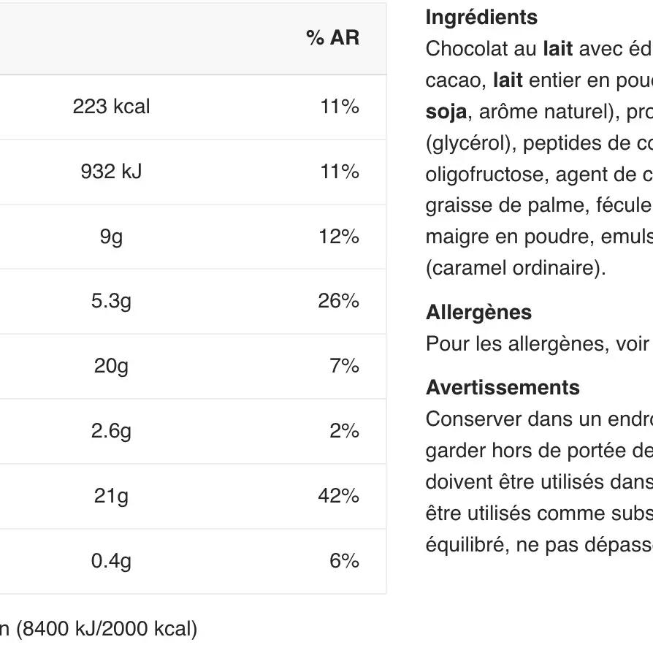This screenshot has height=653, width=653.
Task: Select the 42% reference intake value
Action: (338, 496)
